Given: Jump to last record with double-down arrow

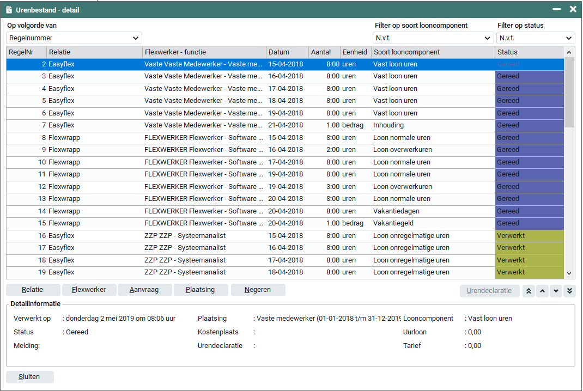Looking at the screenshot, I should tap(569, 291).
